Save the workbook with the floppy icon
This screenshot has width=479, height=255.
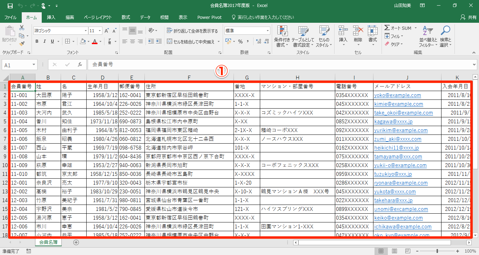click(x=10, y=6)
